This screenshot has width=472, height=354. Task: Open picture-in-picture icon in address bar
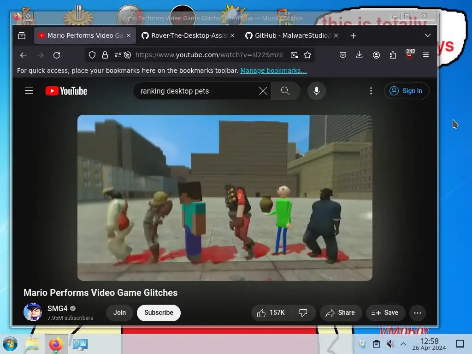(295, 55)
